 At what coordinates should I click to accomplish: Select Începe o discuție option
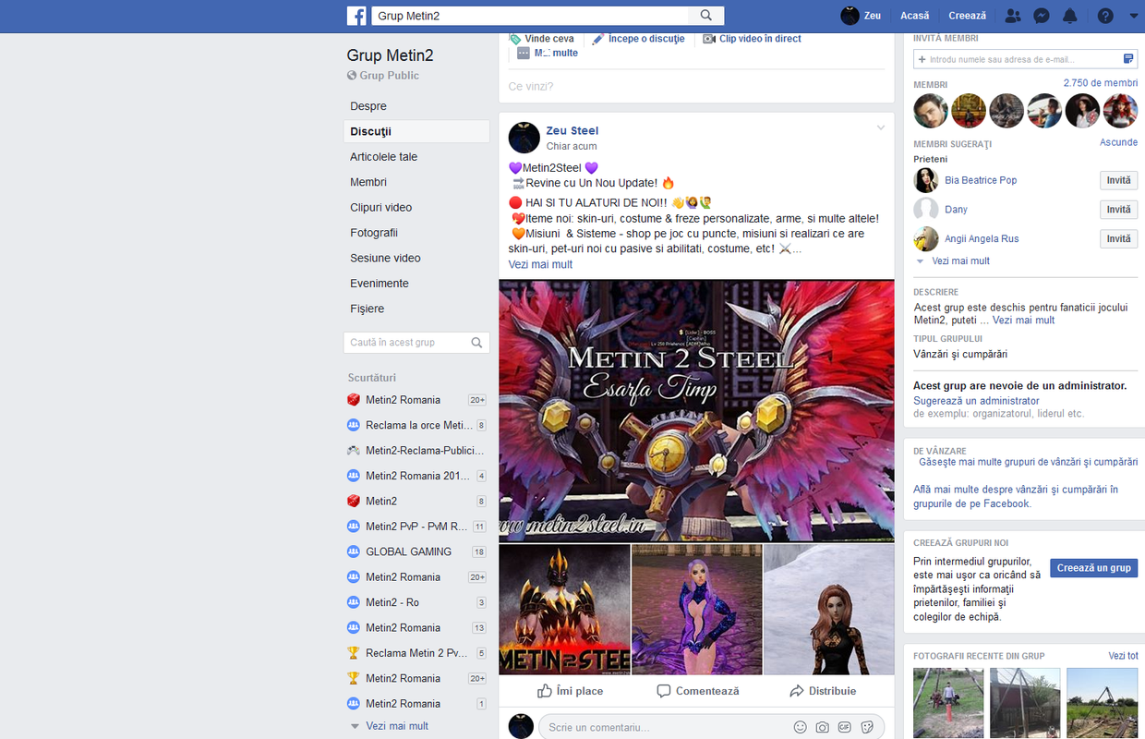click(x=638, y=39)
